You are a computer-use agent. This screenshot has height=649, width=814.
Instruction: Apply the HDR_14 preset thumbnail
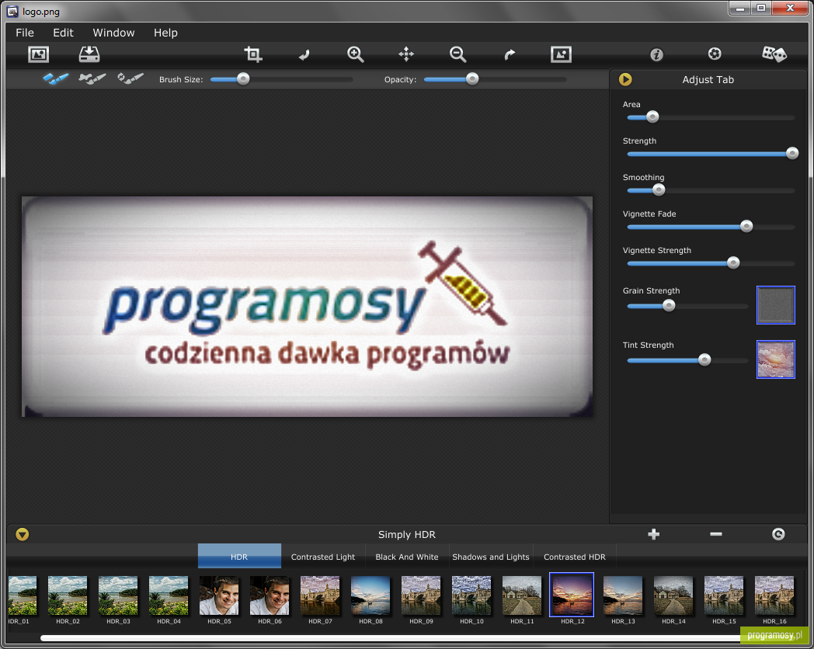673,595
